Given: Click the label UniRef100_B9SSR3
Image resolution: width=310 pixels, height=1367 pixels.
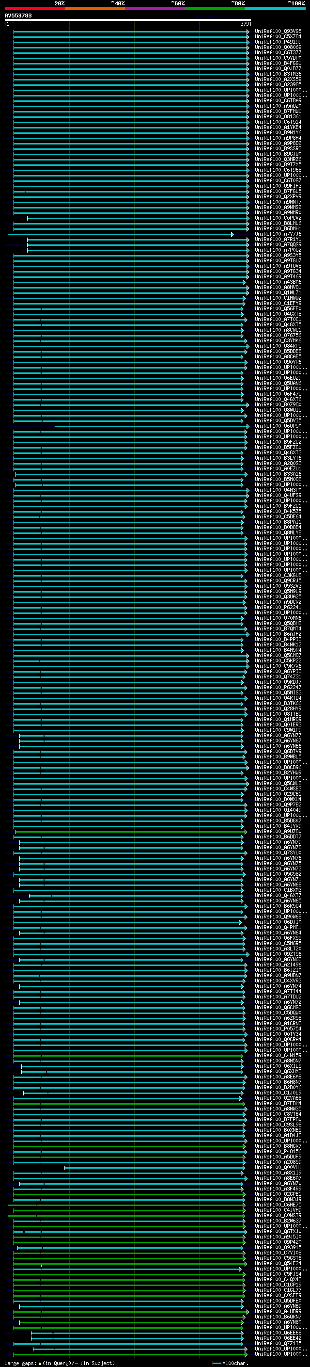Looking at the screenshot, I should pos(278,148).
